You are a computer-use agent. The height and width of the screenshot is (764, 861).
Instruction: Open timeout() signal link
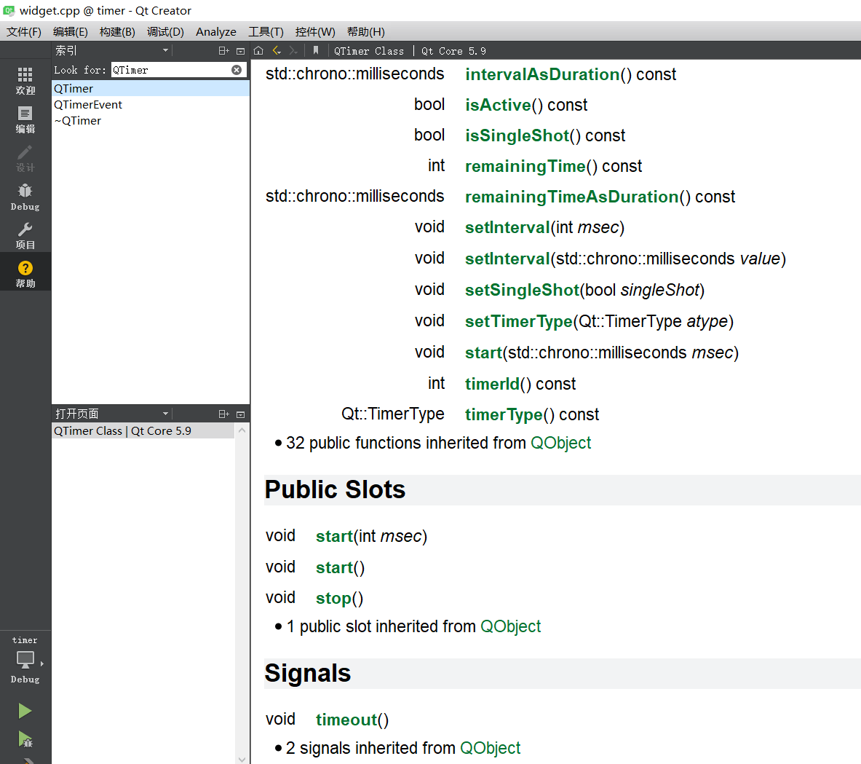346,720
